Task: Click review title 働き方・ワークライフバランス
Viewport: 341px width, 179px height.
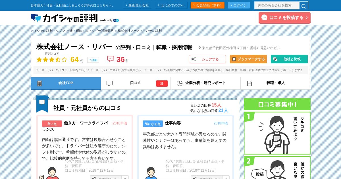Action: [75, 126]
